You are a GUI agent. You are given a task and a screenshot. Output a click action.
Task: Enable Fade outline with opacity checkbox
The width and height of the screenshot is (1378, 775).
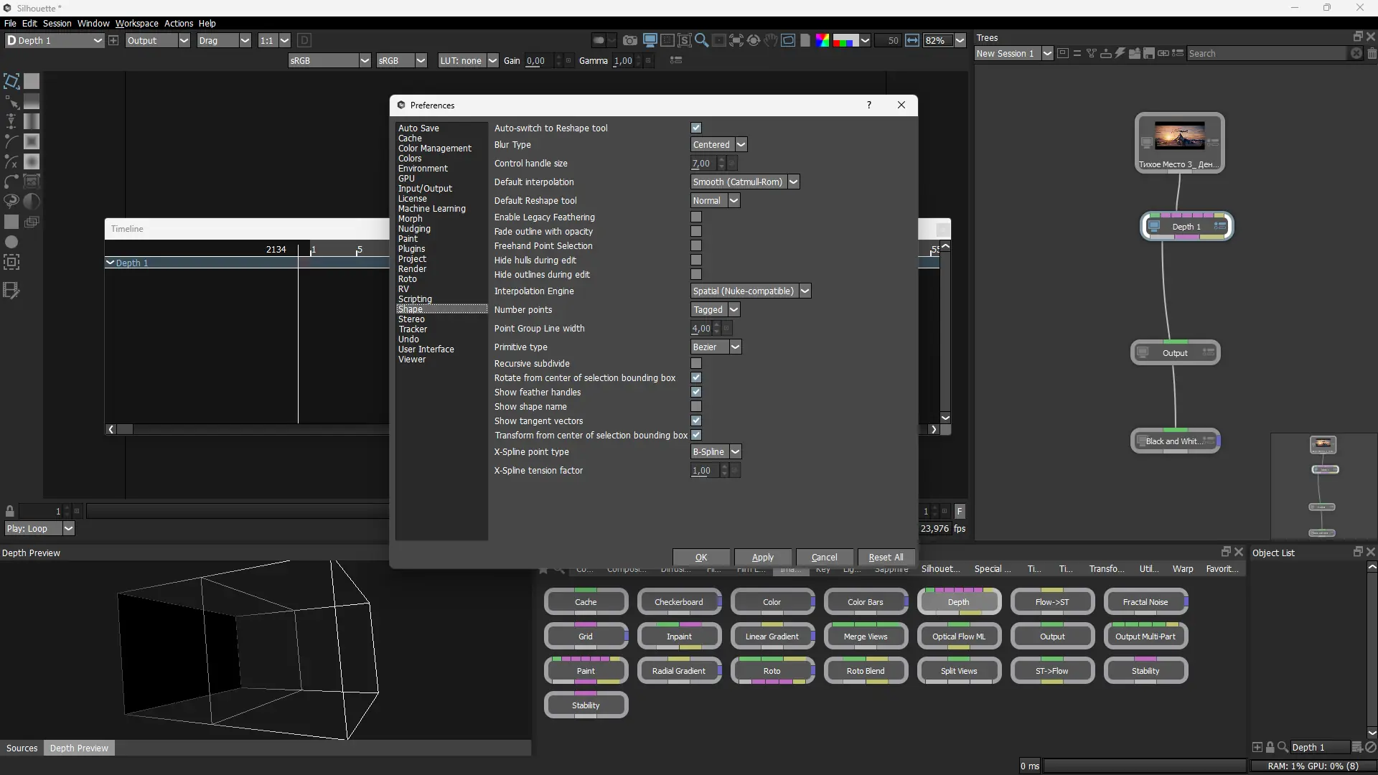click(x=695, y=232)
